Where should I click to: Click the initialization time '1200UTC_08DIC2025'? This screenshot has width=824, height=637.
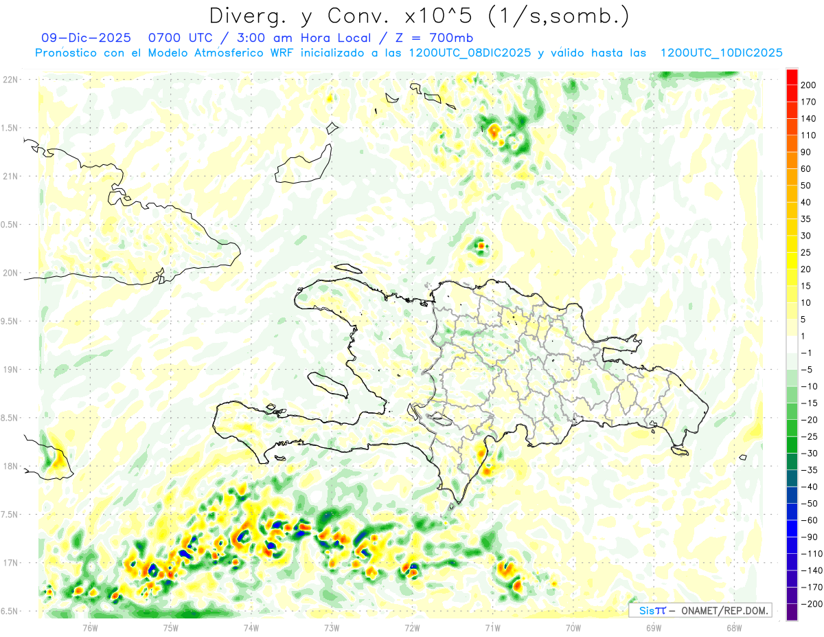click(470, 53)
